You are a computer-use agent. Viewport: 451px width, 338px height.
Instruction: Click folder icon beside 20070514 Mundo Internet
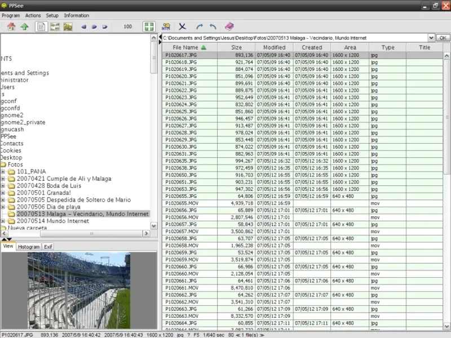[x=11, y=221]
